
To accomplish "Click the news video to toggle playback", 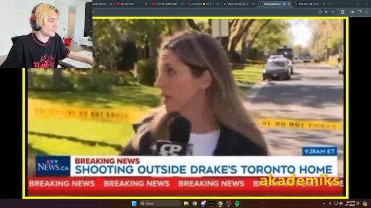I will coord(185,108).
